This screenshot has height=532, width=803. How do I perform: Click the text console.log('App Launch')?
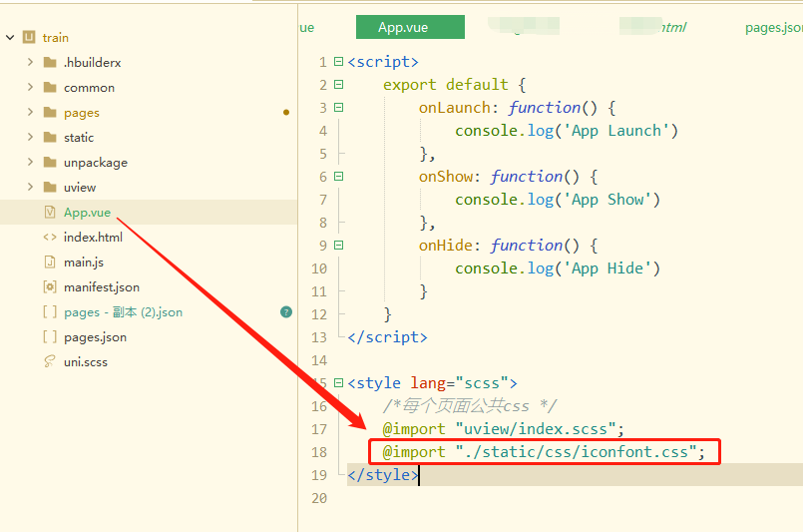(567, 131)
